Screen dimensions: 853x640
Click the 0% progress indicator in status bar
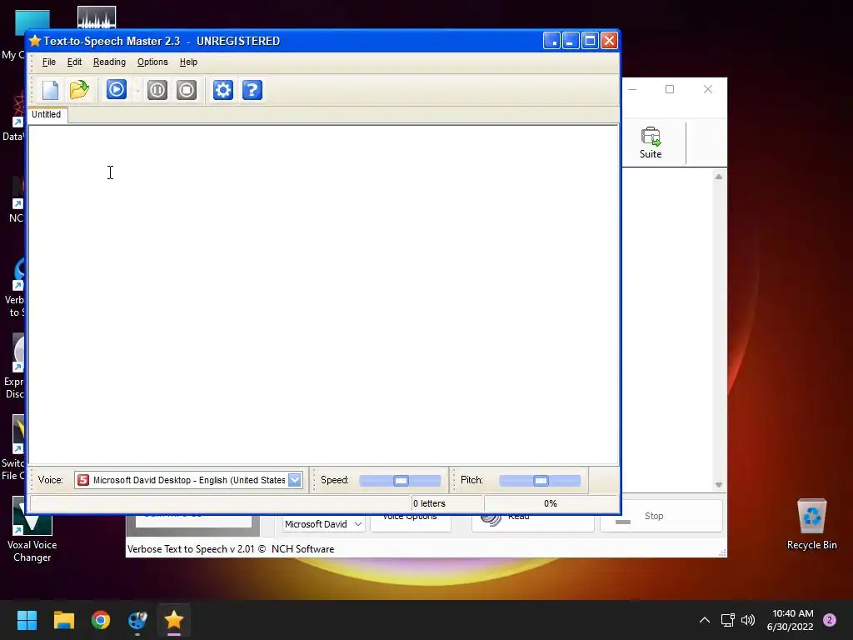click(551, 503)
